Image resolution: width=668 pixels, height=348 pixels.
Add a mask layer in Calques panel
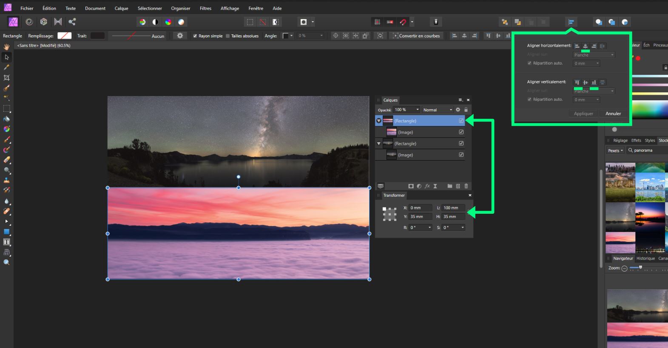[411, 186]
